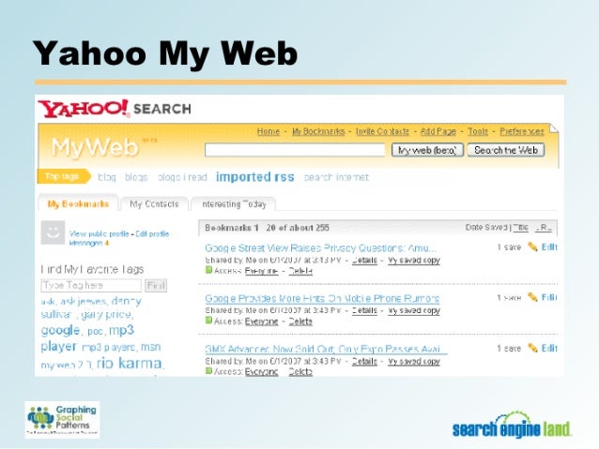Delete the Google Provides More Hints bookmark
Screen dimensions: 599x449
[x=300, y=322]
